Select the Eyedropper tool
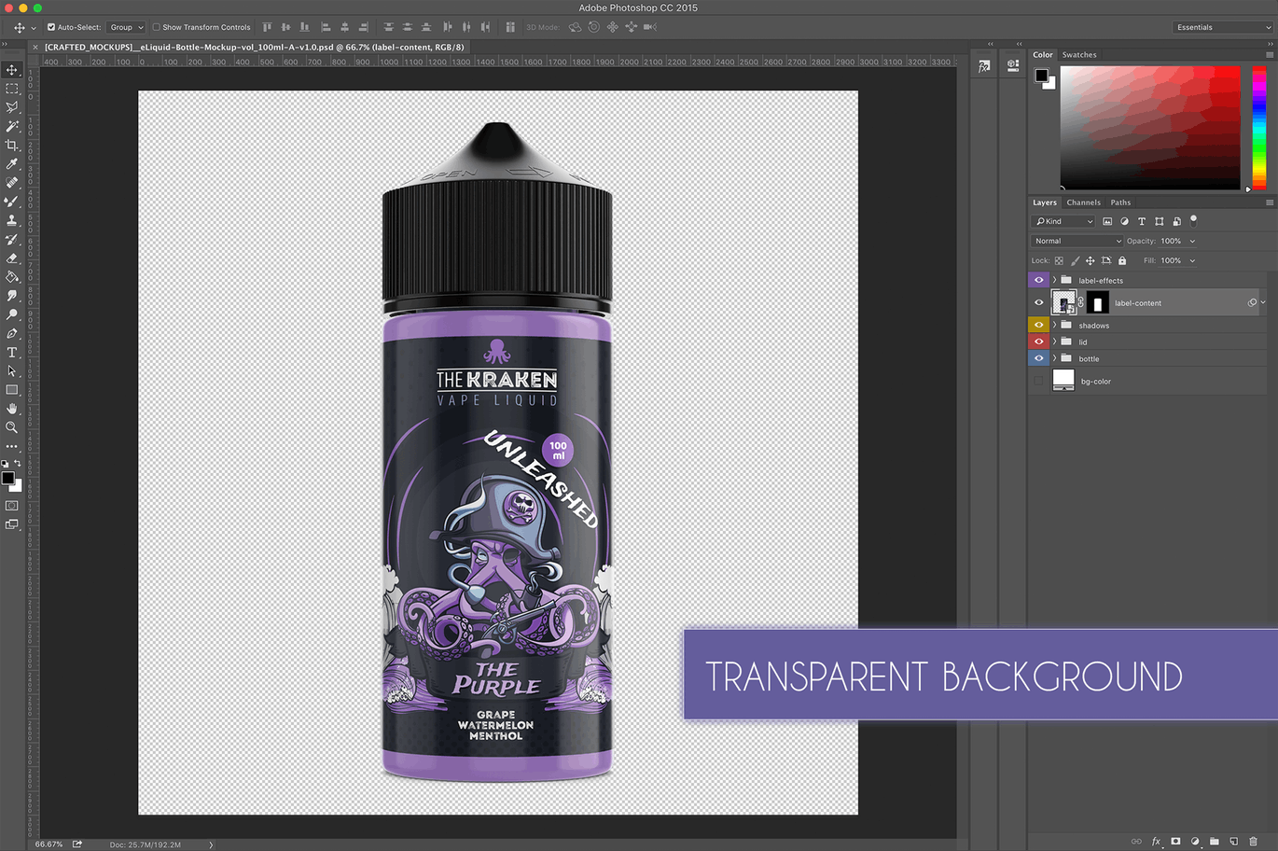The image size is (1278, 851). coord(12,163)
